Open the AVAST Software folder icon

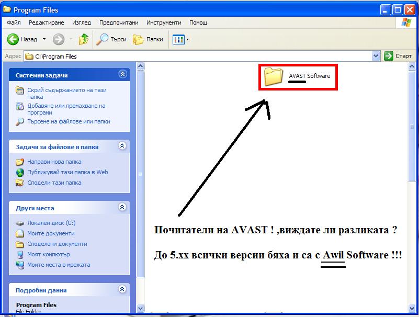coord(274,76)
